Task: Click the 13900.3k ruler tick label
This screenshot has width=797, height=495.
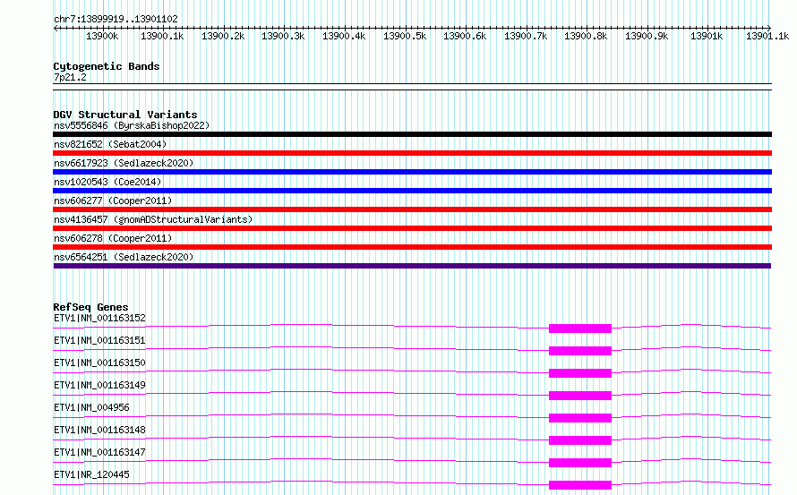Action: click(283, 36)
